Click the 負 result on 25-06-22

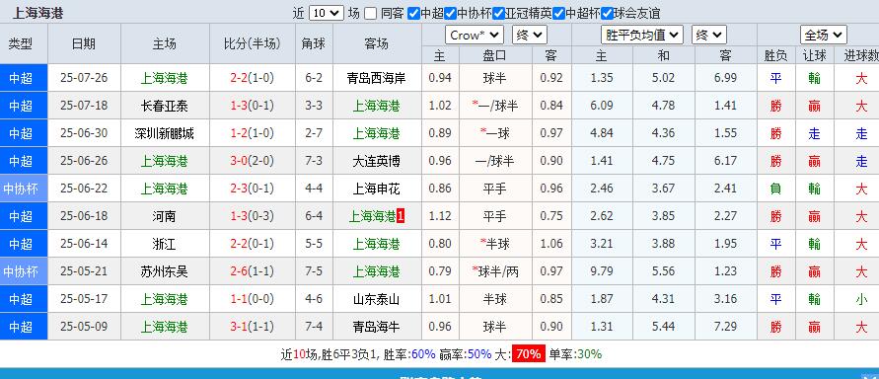(775, 189)
